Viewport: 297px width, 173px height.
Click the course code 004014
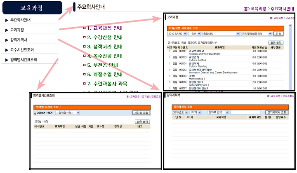coord(183,76)
